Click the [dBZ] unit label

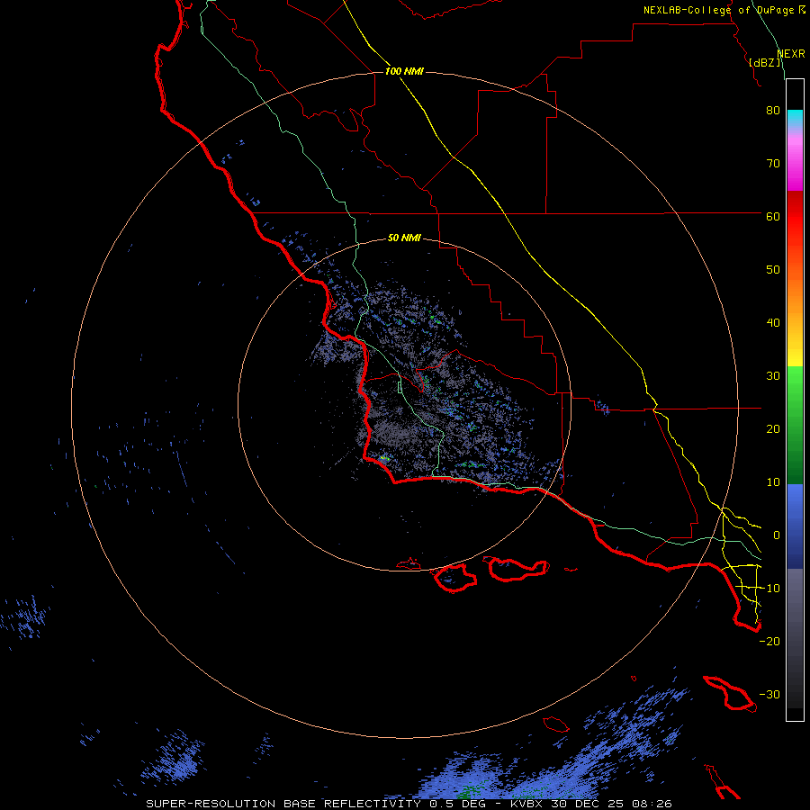[765, 63]
